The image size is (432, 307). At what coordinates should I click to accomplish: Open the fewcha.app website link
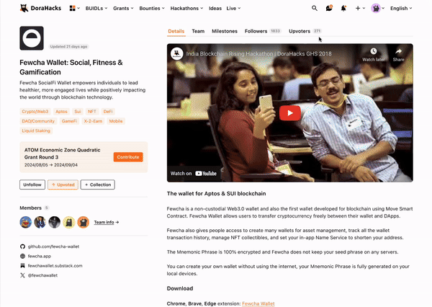(x=40, y=256)
